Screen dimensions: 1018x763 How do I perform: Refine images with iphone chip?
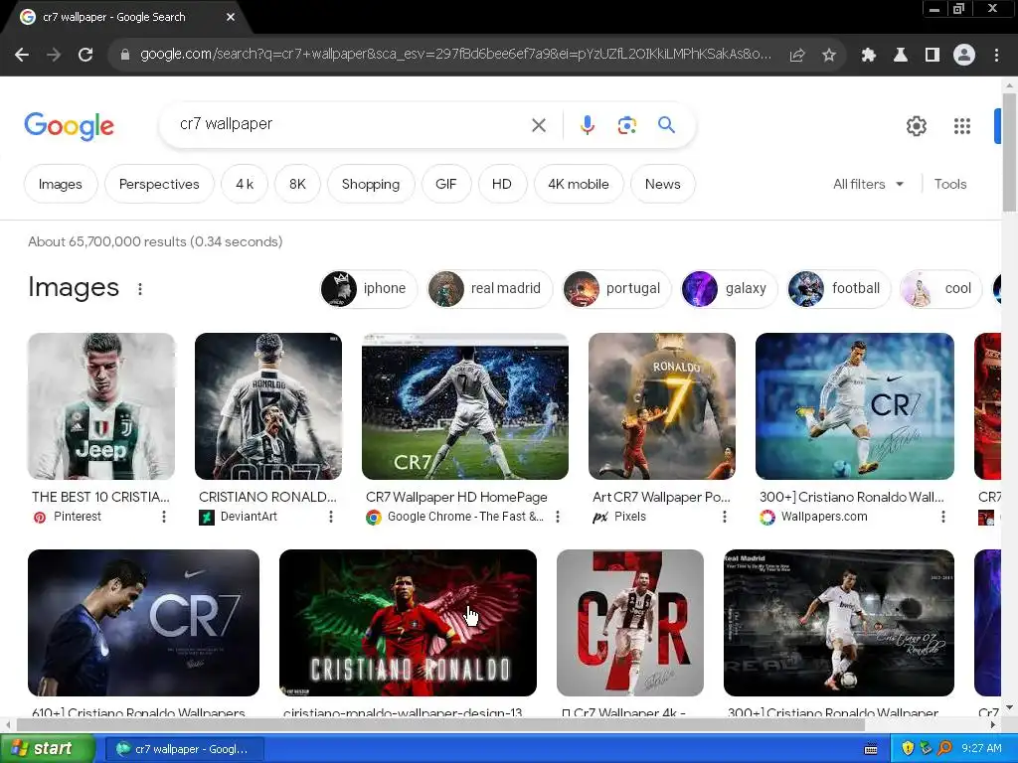coord(368,289)
